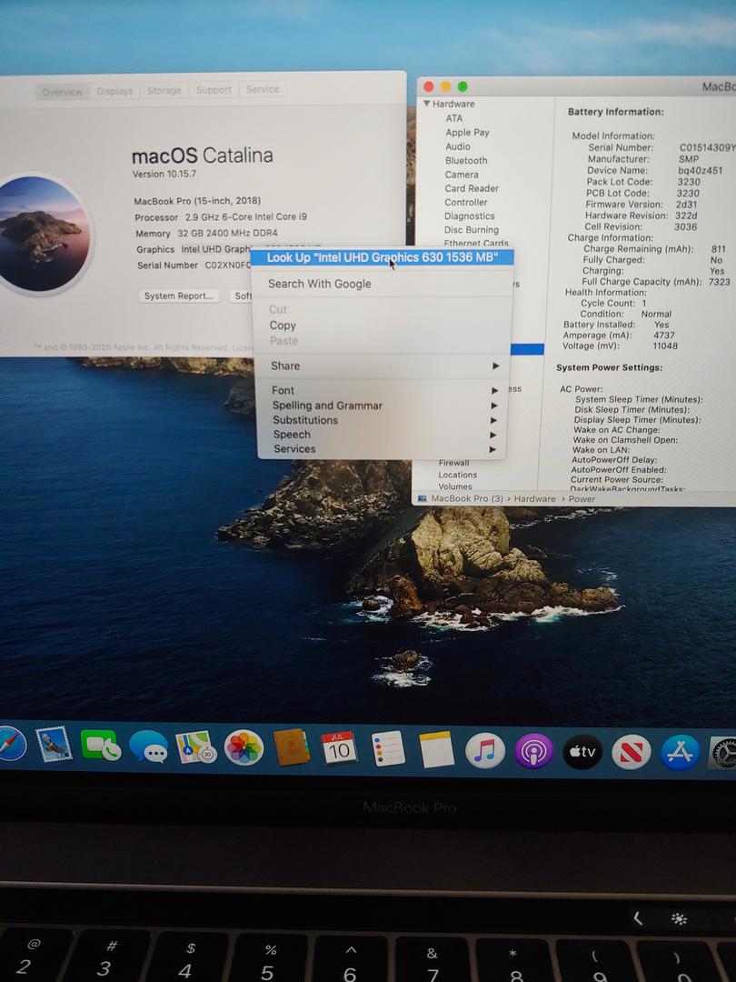Image resolution: width=736 pixels, height=982 pixels.
Task: Open Calendar showing JUL 10
Action: click(339, 748)
